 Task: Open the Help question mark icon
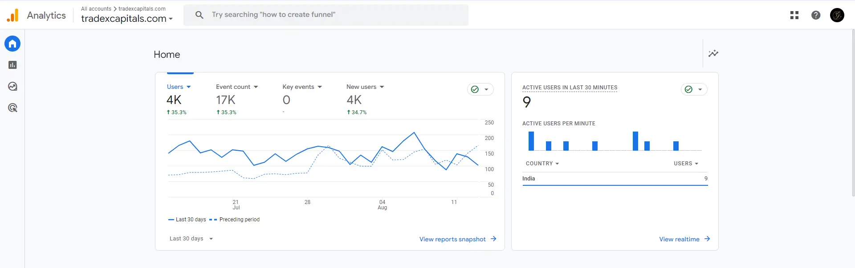816,15
